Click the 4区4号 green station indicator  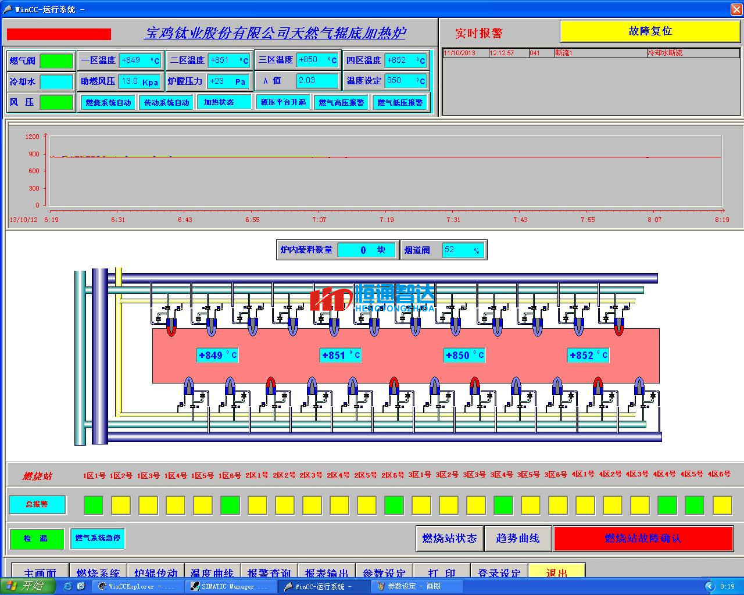pyautogui.click(x=667, y=505)
